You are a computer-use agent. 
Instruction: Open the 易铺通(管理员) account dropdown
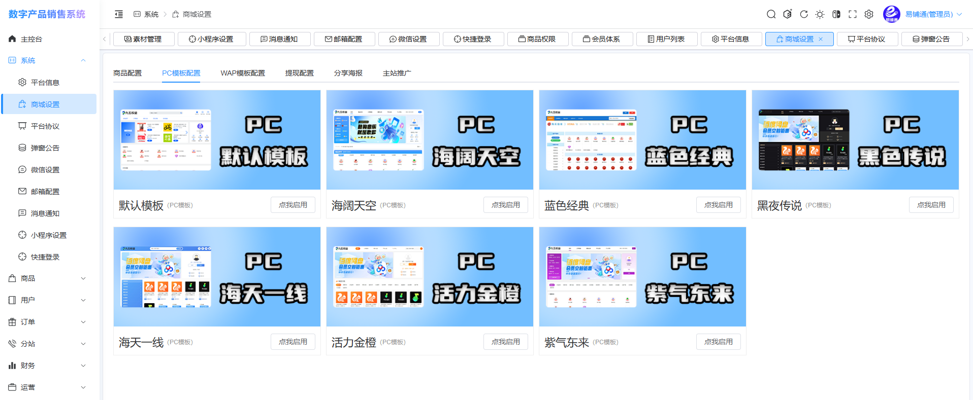(x=933, y=14)
